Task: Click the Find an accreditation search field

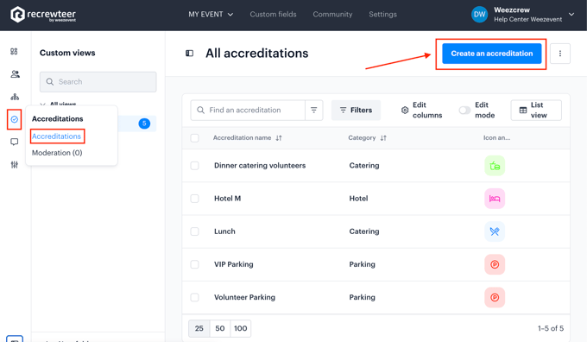Action: coord(248,111)
